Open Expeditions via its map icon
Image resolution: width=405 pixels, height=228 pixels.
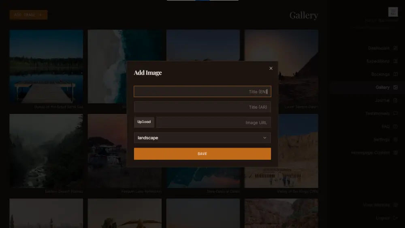tap(395, 61)
